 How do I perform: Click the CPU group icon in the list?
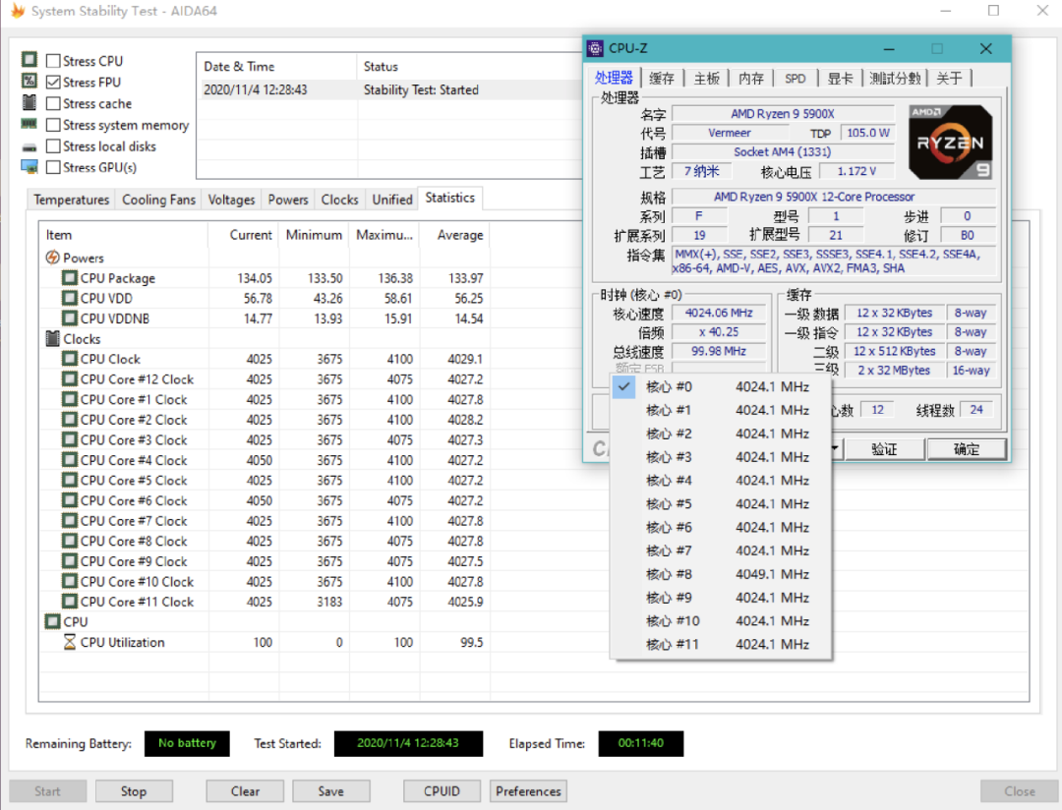(52, 621)
